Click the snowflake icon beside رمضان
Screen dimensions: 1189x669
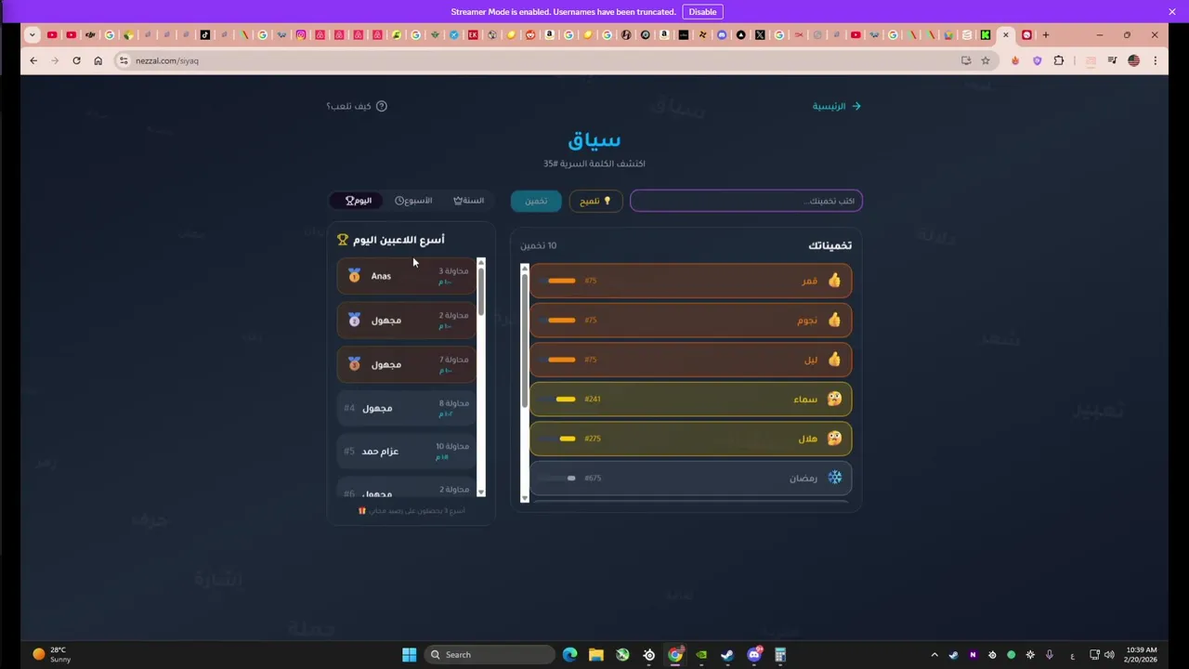[834, 478]
